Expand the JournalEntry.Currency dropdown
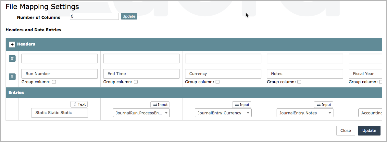Image resolution: width=387 pixels, height=142 pixels. [x=223, y=113]
